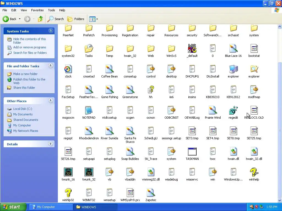Select the hh help icon
Screen dimensions: 282x211
point(151,90)
